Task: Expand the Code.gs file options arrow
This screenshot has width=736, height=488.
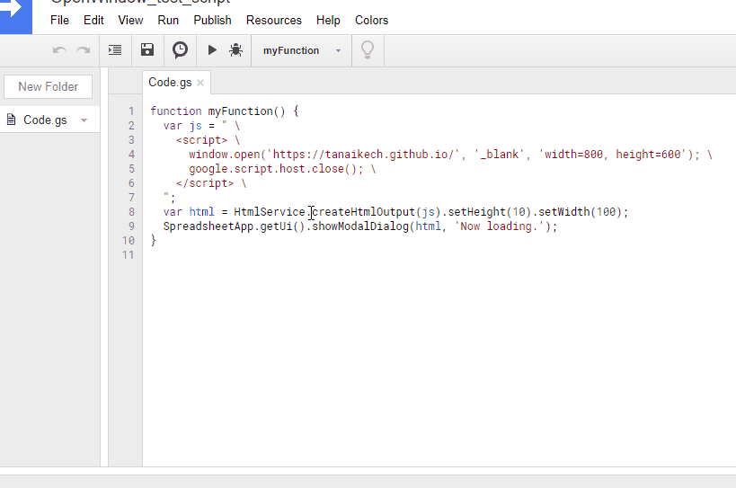Action: tap(84, 120)
